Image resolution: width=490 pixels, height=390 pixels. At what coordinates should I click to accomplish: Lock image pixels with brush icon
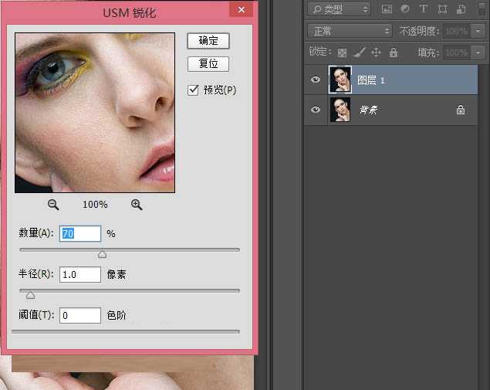360,53
